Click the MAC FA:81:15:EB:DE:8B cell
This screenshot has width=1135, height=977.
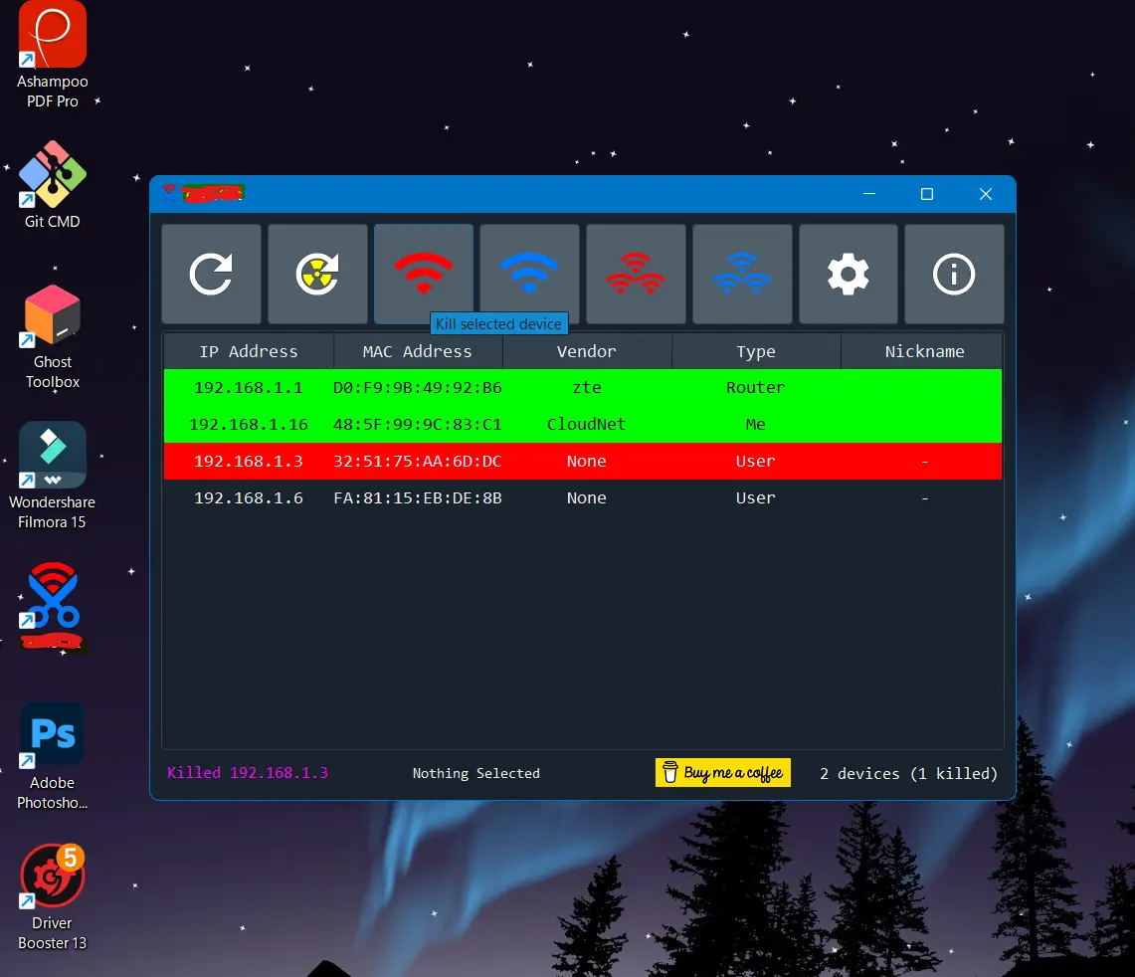click(x=418, y=498)
